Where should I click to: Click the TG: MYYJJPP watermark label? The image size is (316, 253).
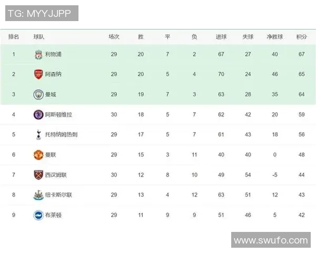(42, 13)
